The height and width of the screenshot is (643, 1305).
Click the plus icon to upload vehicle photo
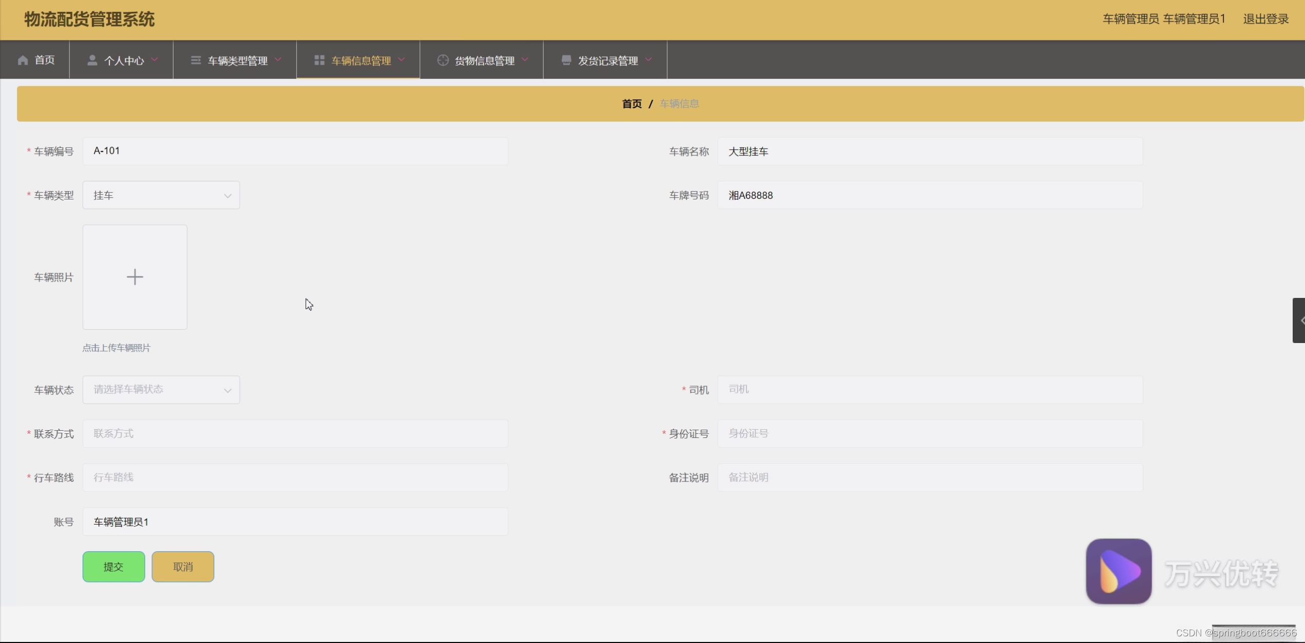pos(135,277)
